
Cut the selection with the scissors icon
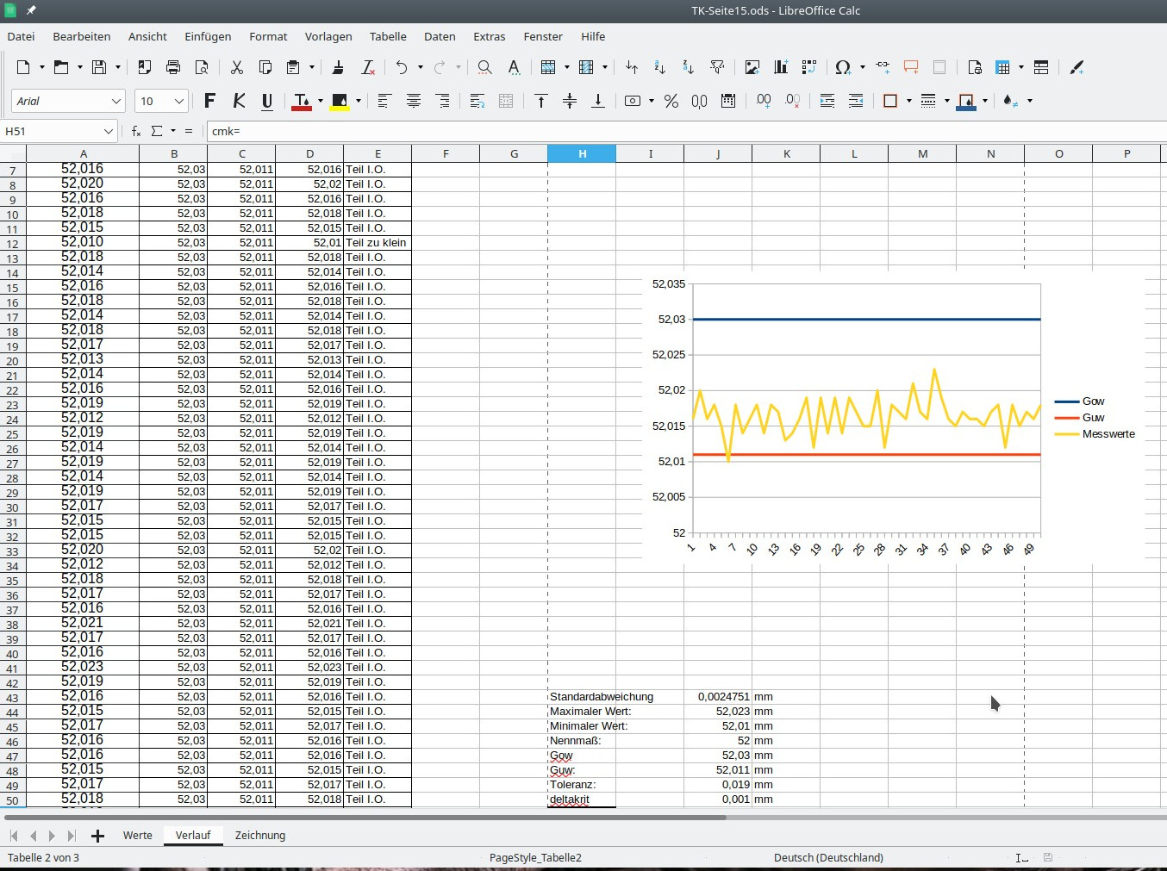click(237, 67)
